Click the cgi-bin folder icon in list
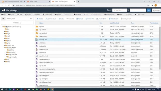 pos(37,27)
